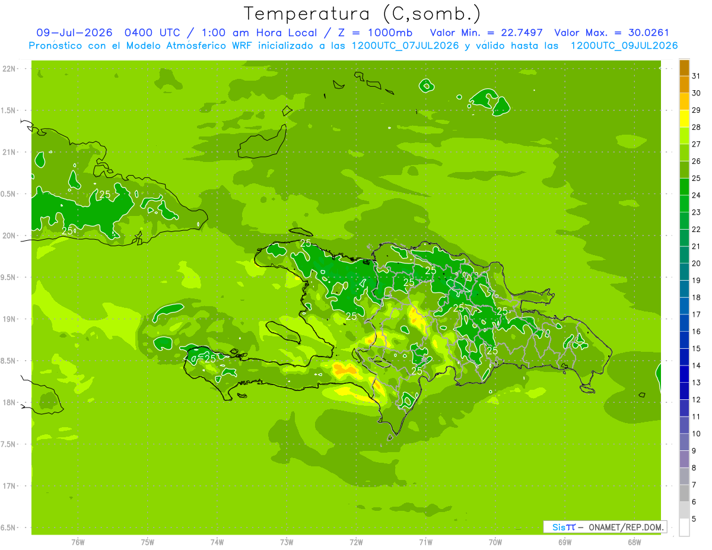Click the 74W longitude label
This screenshot has width=712, height=550.
[x=217, y=542]
